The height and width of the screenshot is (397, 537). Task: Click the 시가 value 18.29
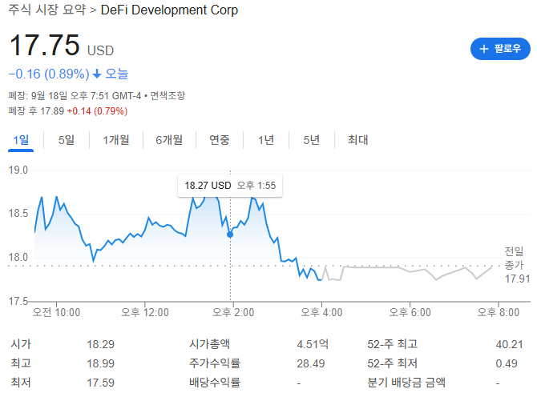(100, 344)
